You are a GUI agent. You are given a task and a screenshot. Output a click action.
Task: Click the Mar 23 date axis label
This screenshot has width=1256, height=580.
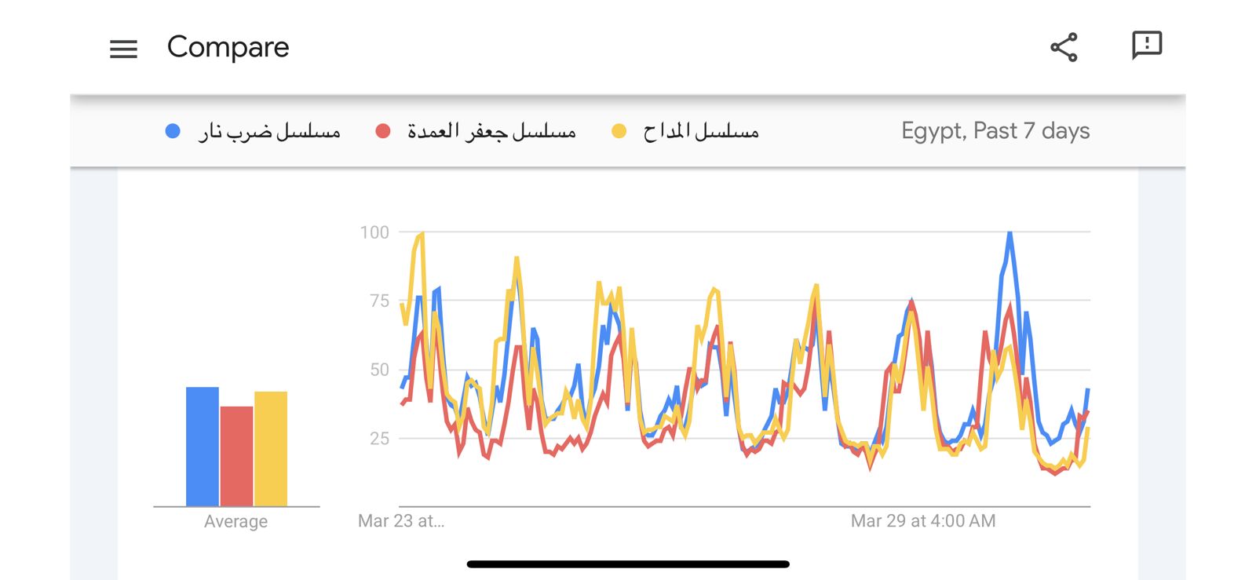coord(400,521)
